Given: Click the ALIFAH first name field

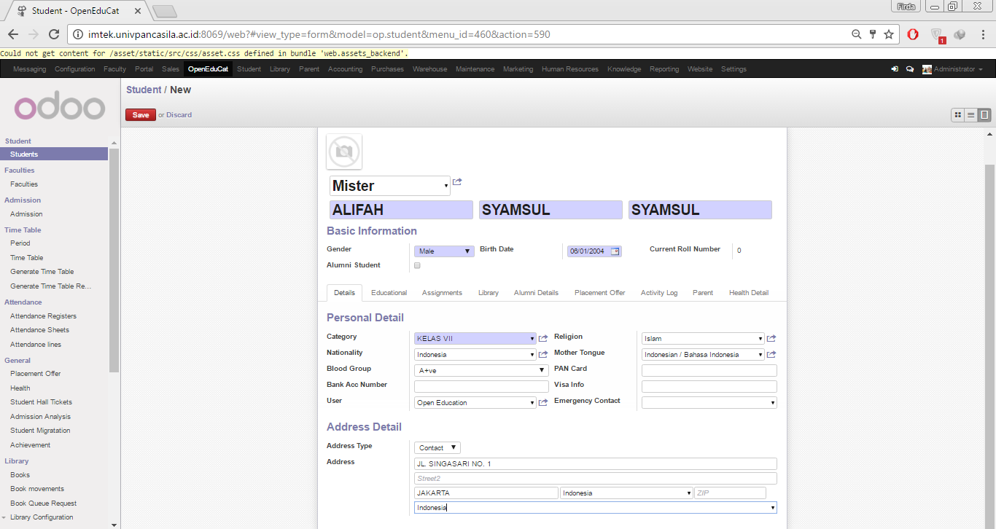Looking at the screenshot, I should (x=401, y=210).
